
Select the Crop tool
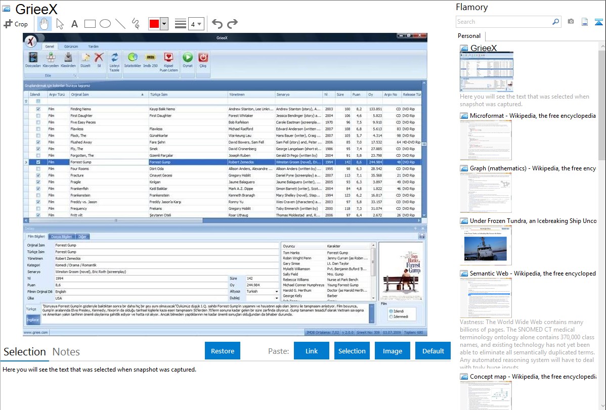[16, 24]
